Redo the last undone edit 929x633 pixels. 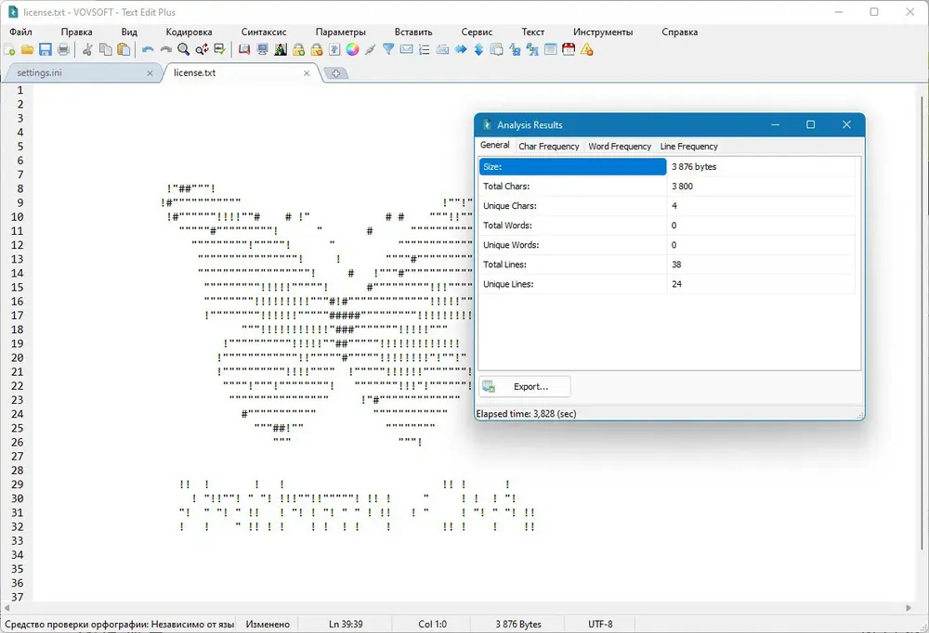click(x=166, y=50)
